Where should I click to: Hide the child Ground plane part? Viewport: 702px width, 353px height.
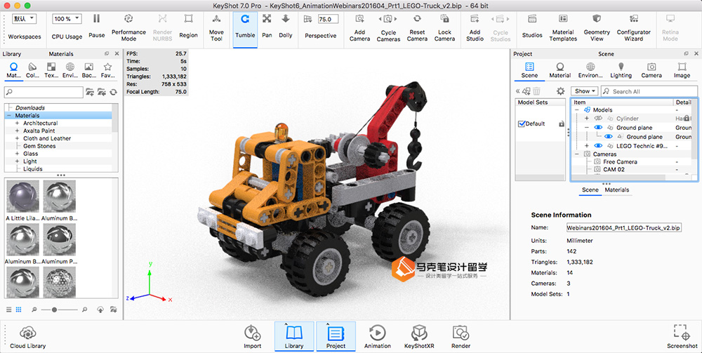pos(608,136)
